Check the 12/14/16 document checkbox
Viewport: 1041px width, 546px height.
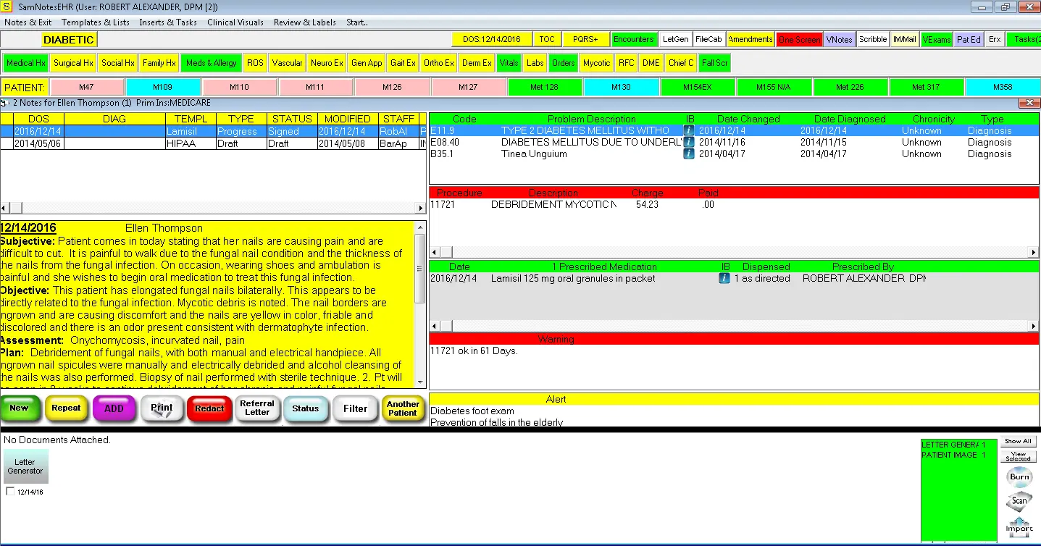10,491
